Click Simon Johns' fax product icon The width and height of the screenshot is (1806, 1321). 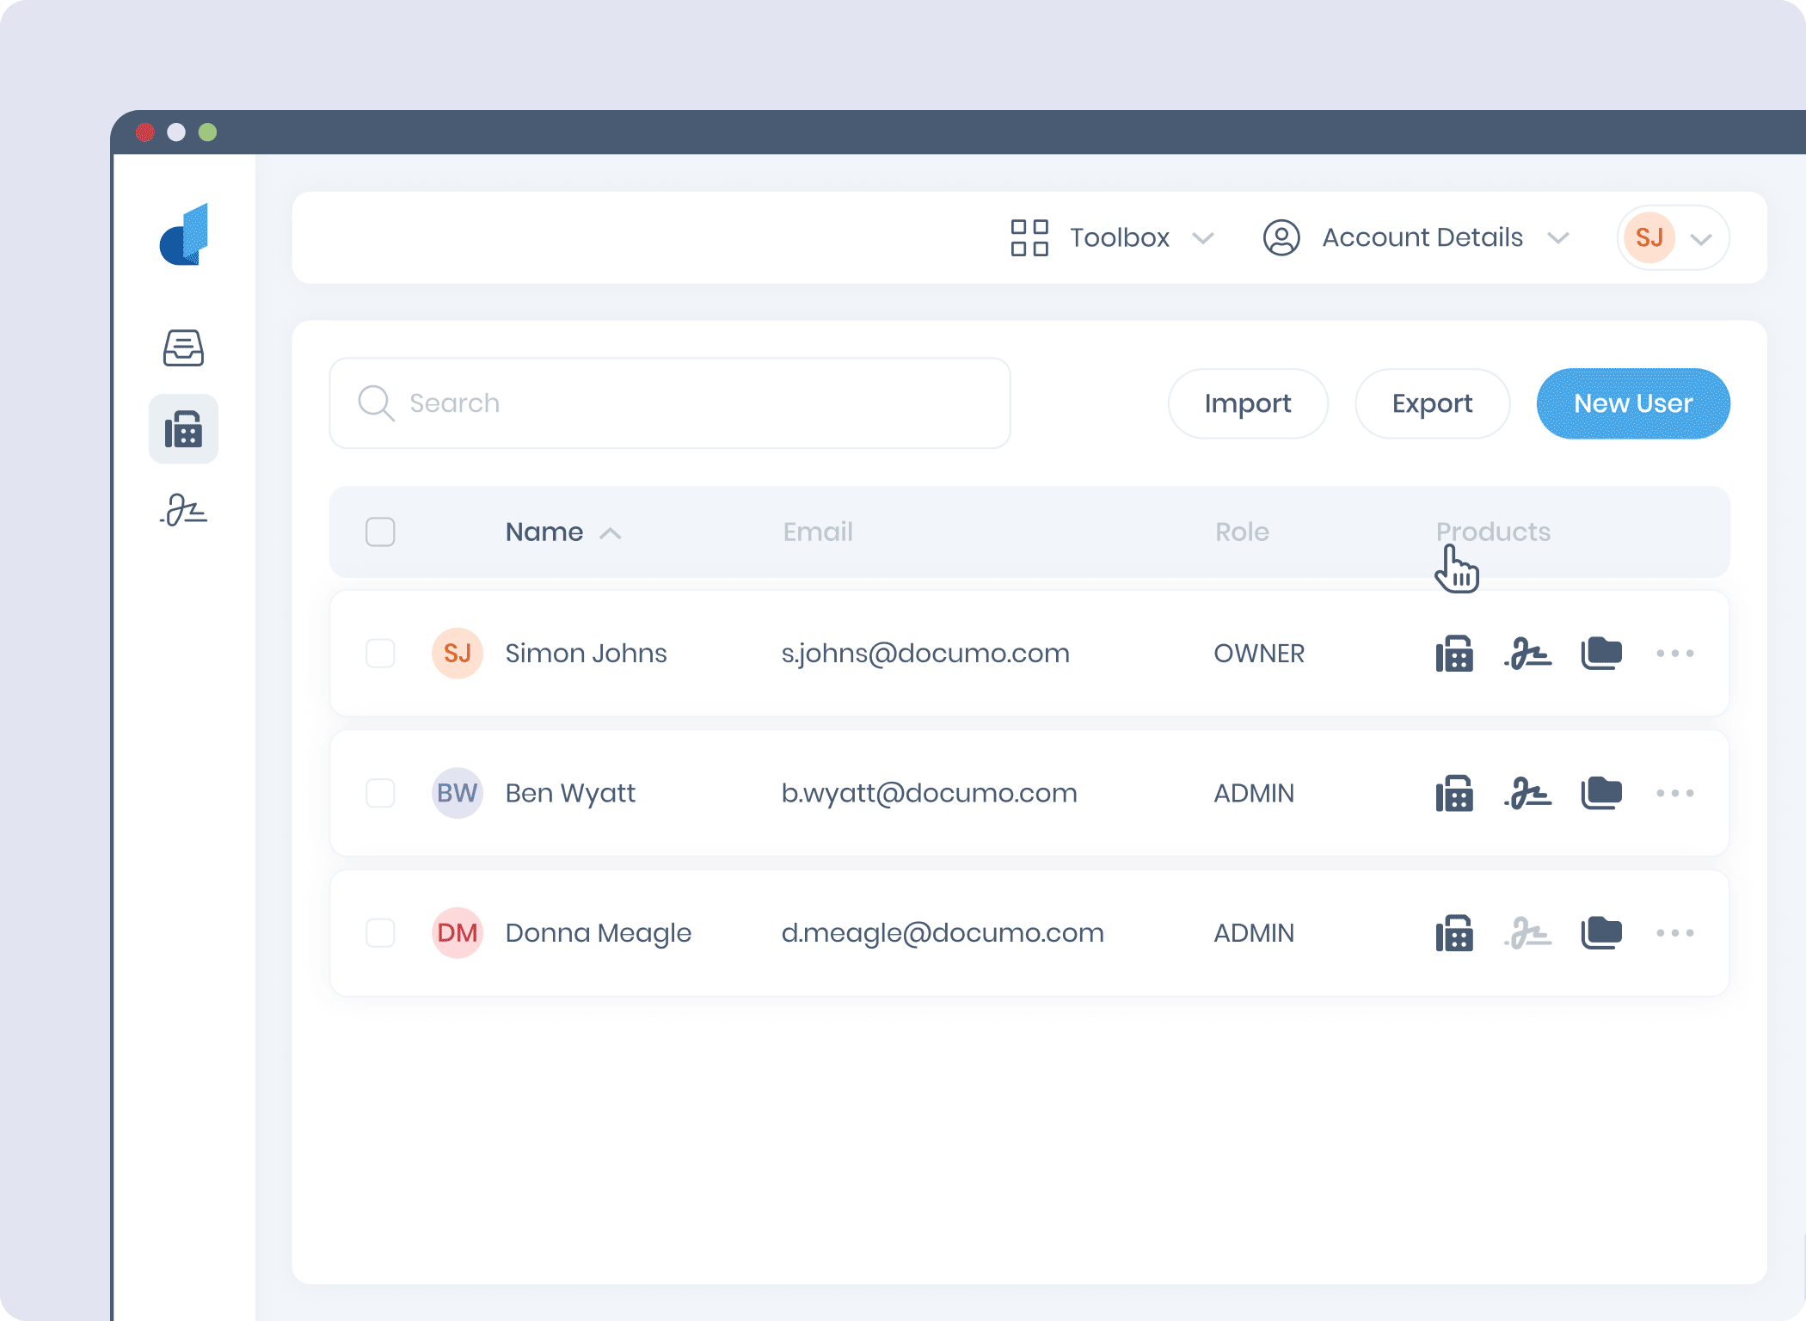click(x=1454, y=654)
